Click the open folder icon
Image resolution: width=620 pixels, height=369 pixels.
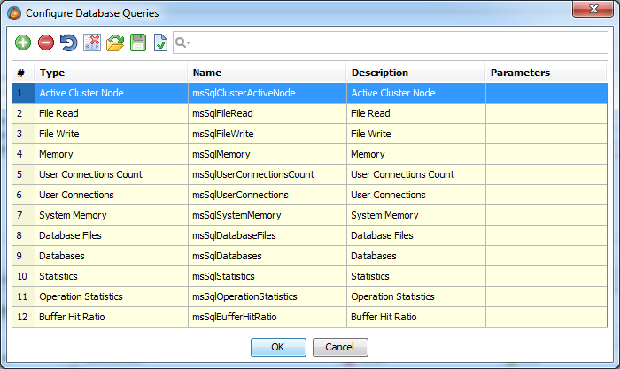click(115, 42)
